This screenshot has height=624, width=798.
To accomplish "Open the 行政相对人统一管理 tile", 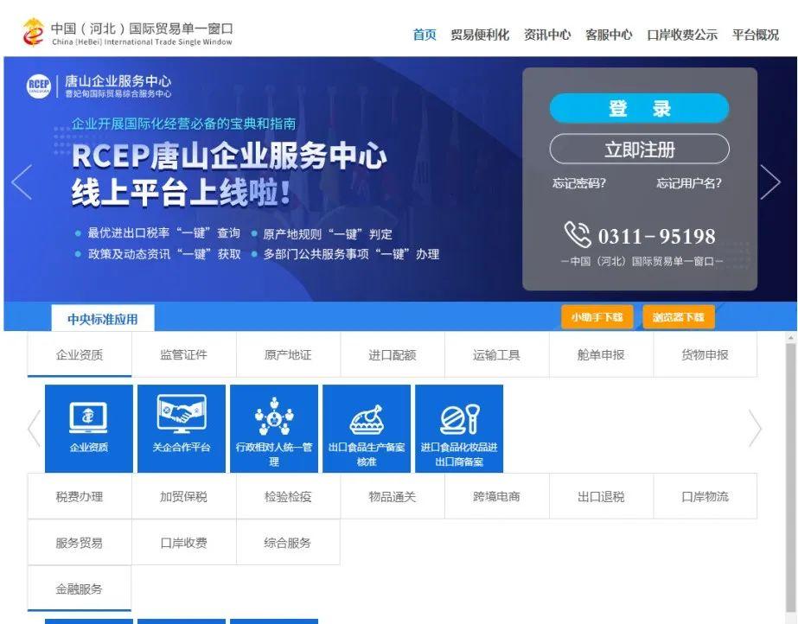I will (x=274, y=428).
